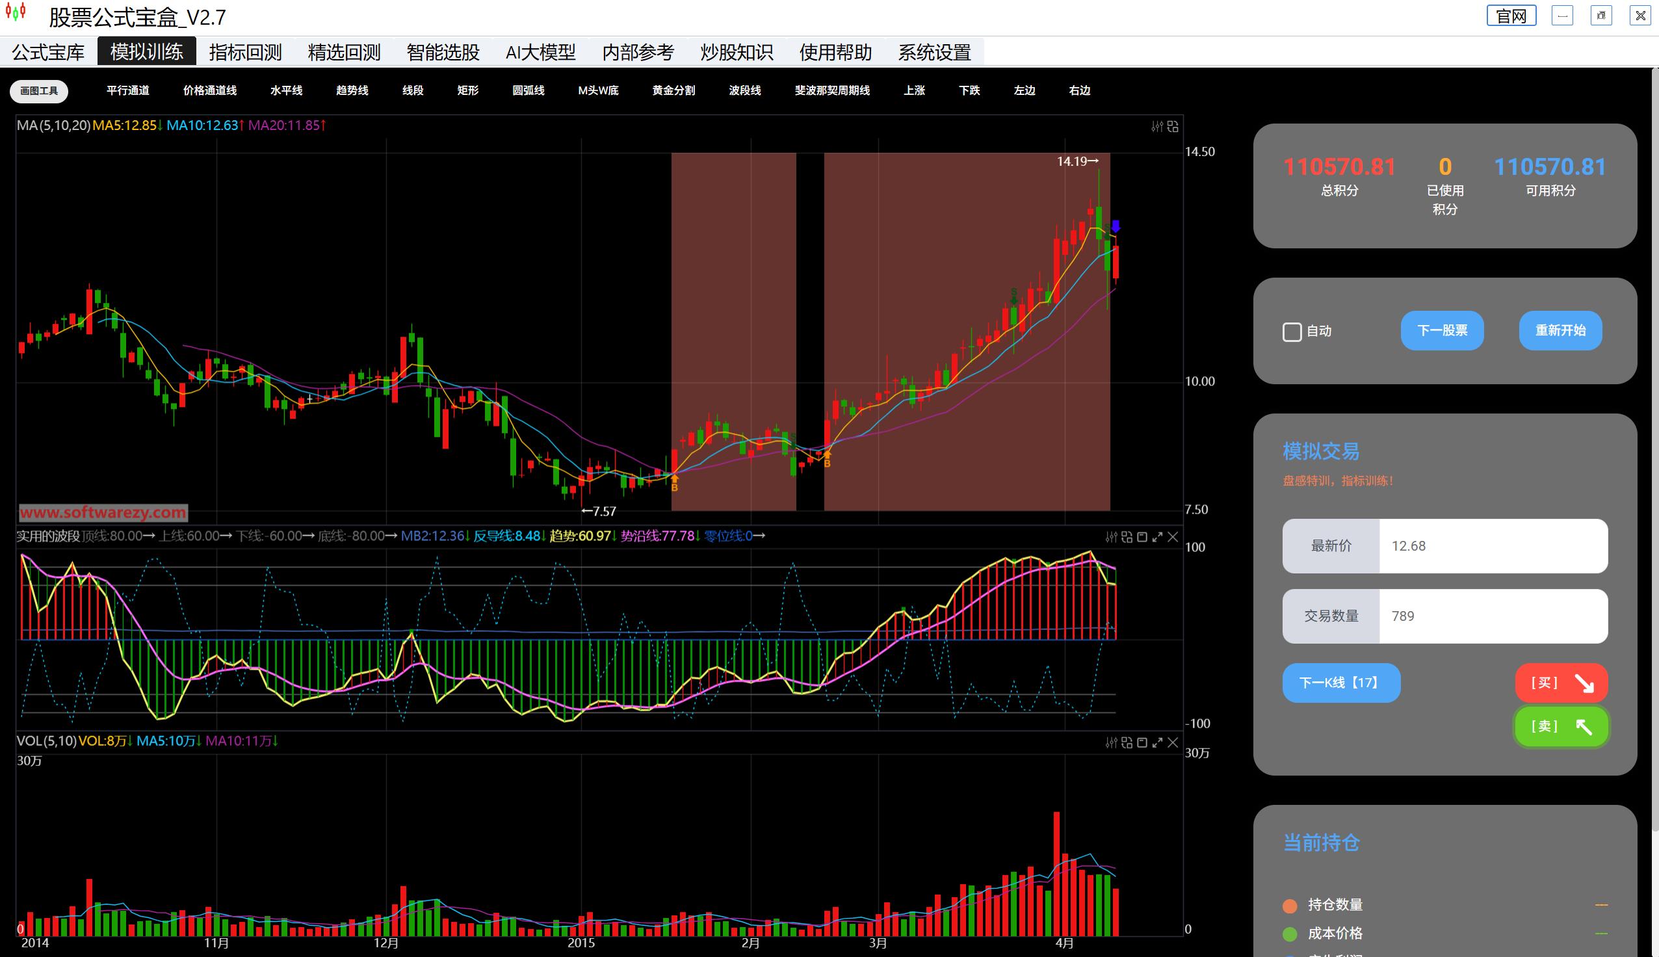Screen dimensions: 1659x957
Task: Click the 7.57 low price label
Action: pos(599,511)
